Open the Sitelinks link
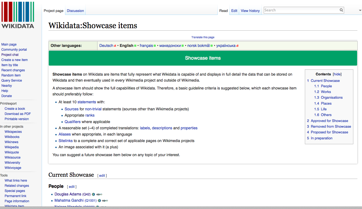Image resolution: width=362 pixels, height=209 pixels. (x=66, y=141)
